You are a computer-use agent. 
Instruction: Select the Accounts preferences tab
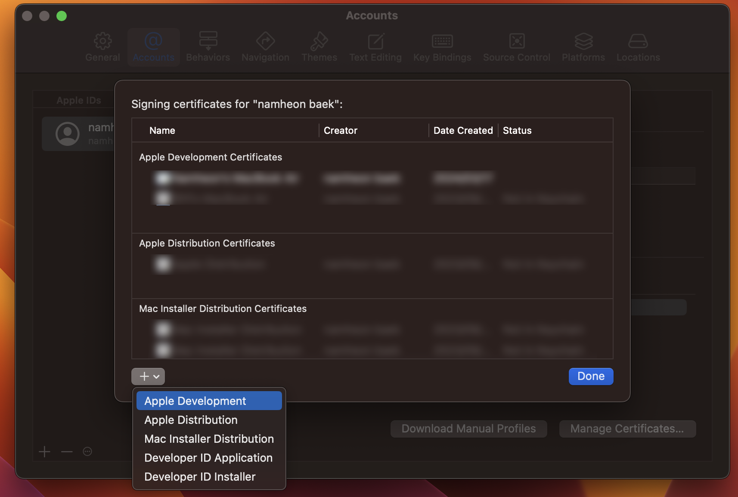click(153, 47)
